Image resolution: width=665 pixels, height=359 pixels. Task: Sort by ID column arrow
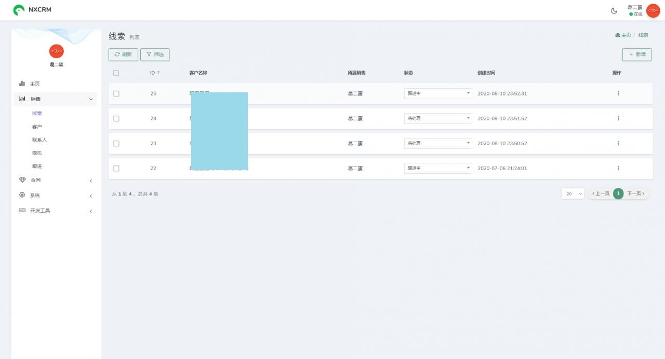coord(158,73)
